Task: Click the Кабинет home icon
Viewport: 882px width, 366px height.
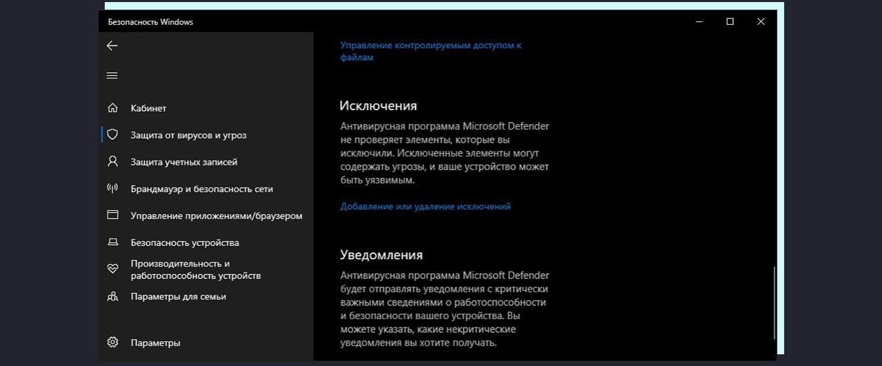Action: tap(112, 108)
